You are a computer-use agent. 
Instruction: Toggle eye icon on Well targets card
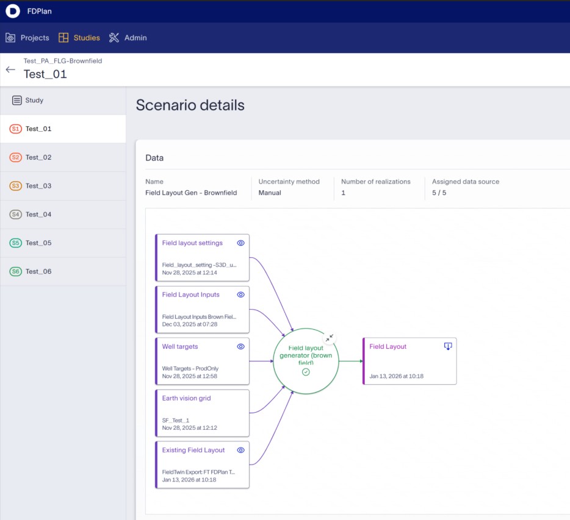[240, 346]
